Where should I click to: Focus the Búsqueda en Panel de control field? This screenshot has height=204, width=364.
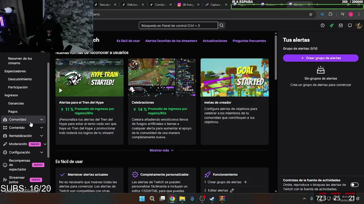point(178,25)
